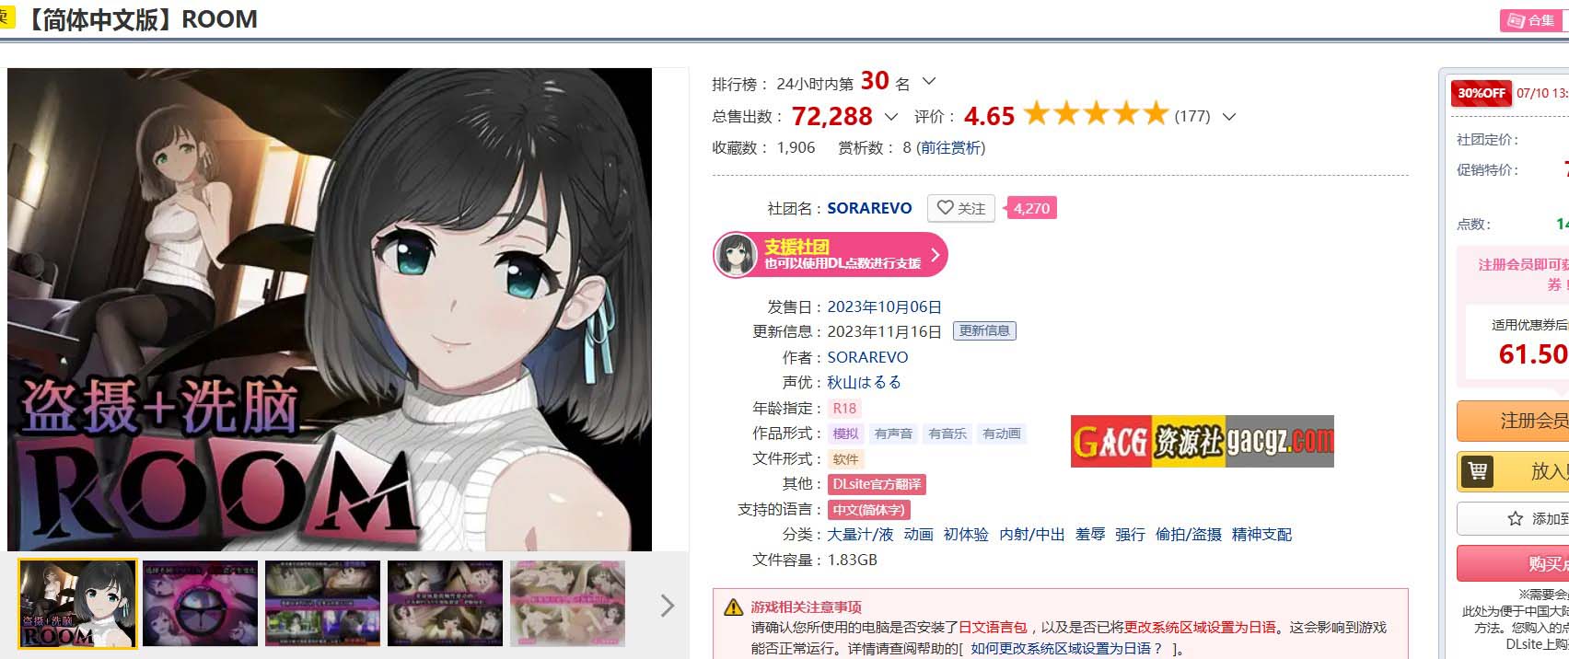Click the heart icon on 关注 button

coord(945,208)
